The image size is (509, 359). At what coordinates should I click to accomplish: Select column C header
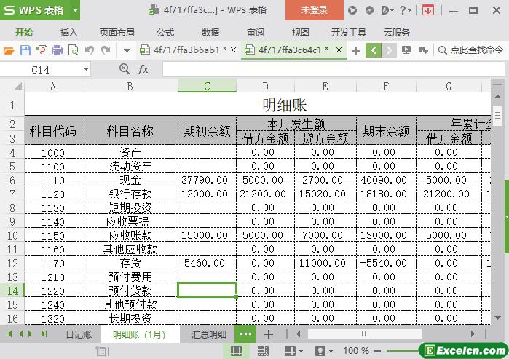(207, 86)
